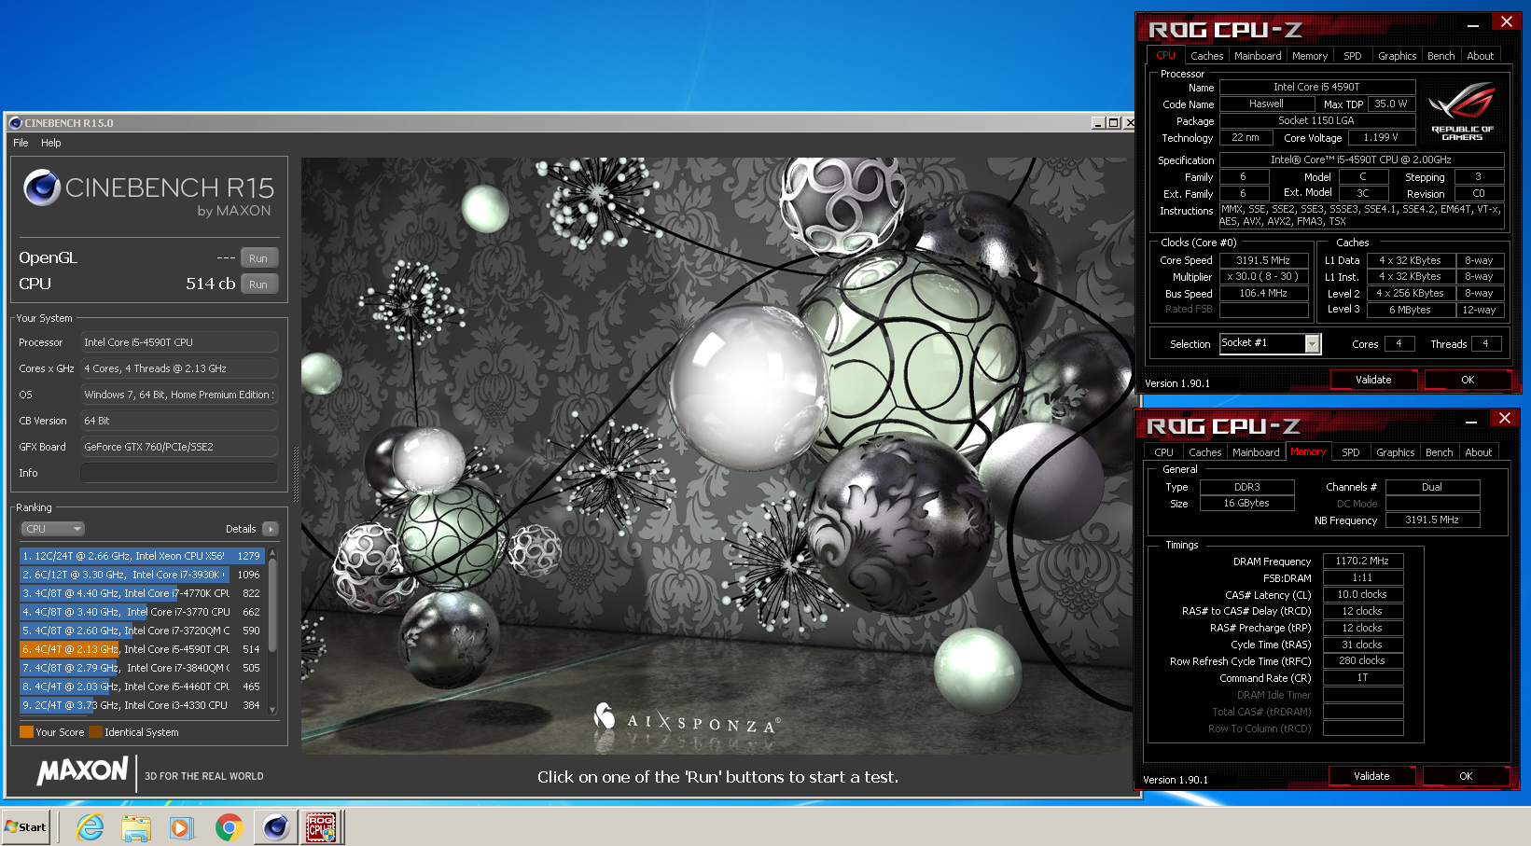Switch to Caches tab in upper CPU-Z
Screen dimensions: 1531x846
(x=1206, y=56)
